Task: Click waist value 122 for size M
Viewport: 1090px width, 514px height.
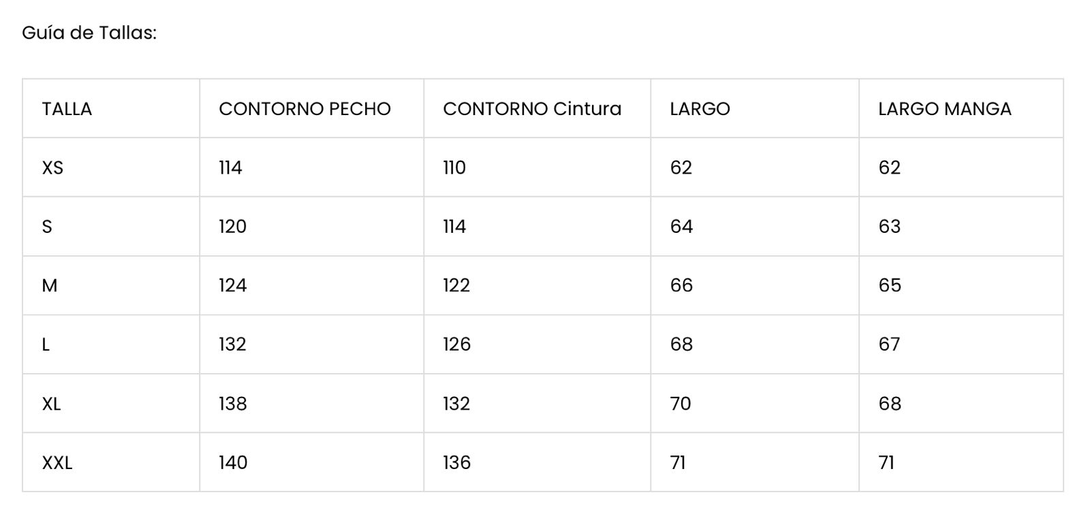Action: pyautogui.click(x=456, y=285)
